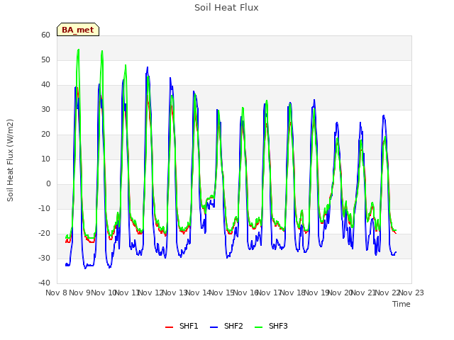This screenshot has height=340, width=454.
Task: Click the 60 y-axis tick label
Action: point(45,35)
